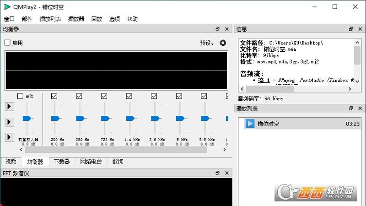Uncheck the 200 Hz band checkbox

coord(54,96)
